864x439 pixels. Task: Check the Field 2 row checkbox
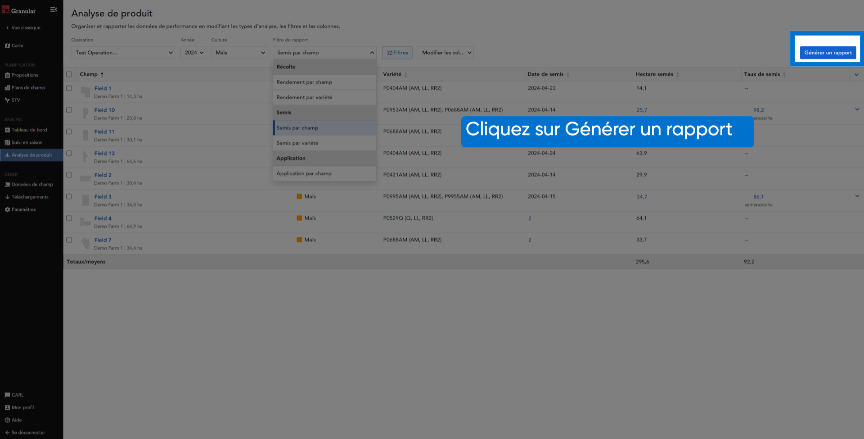pyautogui.click(x=69, y=175)
